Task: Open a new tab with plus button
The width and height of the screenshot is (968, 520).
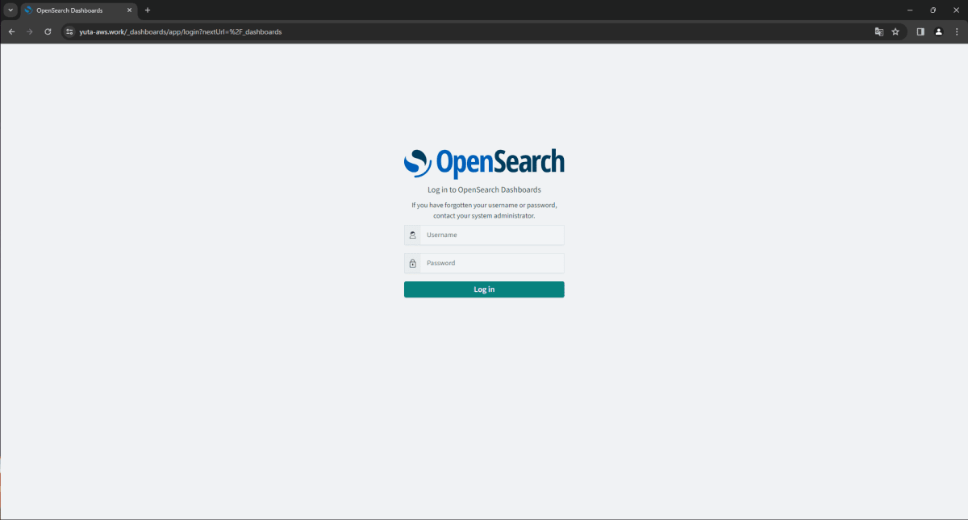Action: (x=148, y=10)
